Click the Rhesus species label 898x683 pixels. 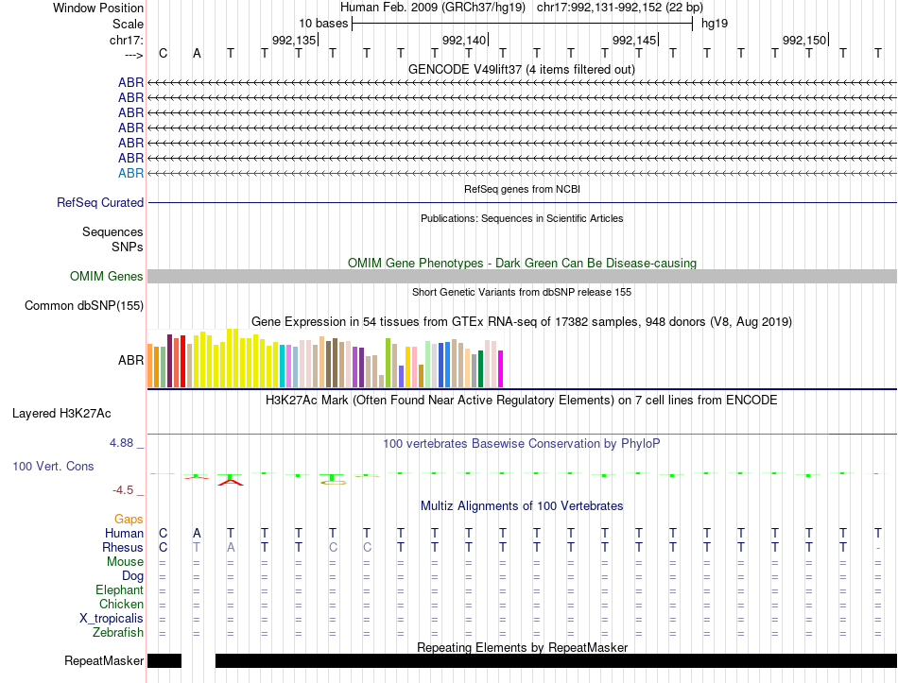click(x=123, y=547)
